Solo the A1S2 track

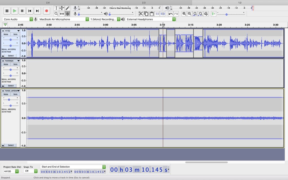[x=15, y=34]
